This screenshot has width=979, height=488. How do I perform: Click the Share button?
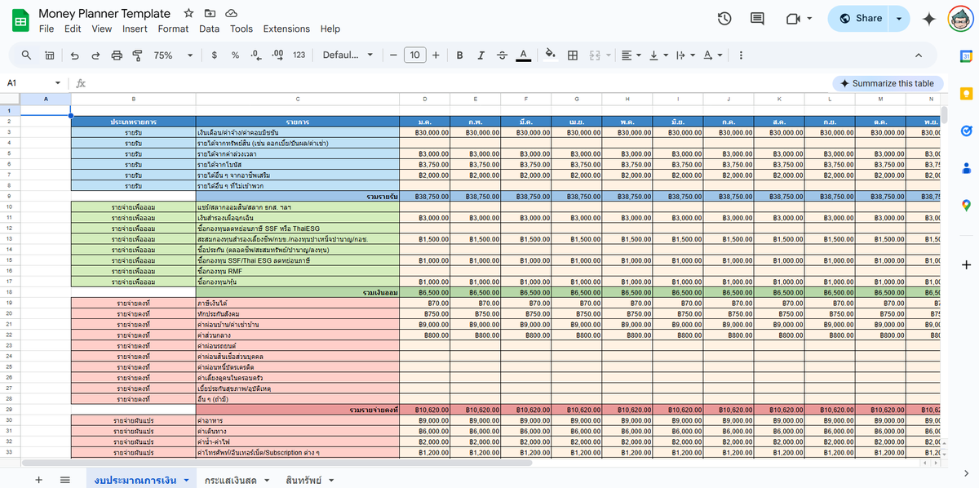[860, 19]
